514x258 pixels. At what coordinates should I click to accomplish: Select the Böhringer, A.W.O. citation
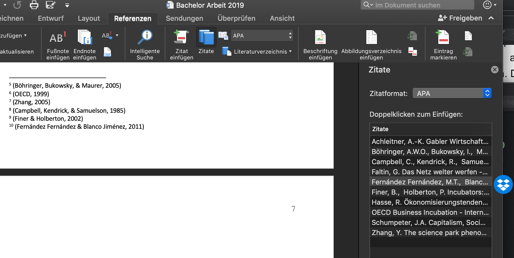pos(431,151)
